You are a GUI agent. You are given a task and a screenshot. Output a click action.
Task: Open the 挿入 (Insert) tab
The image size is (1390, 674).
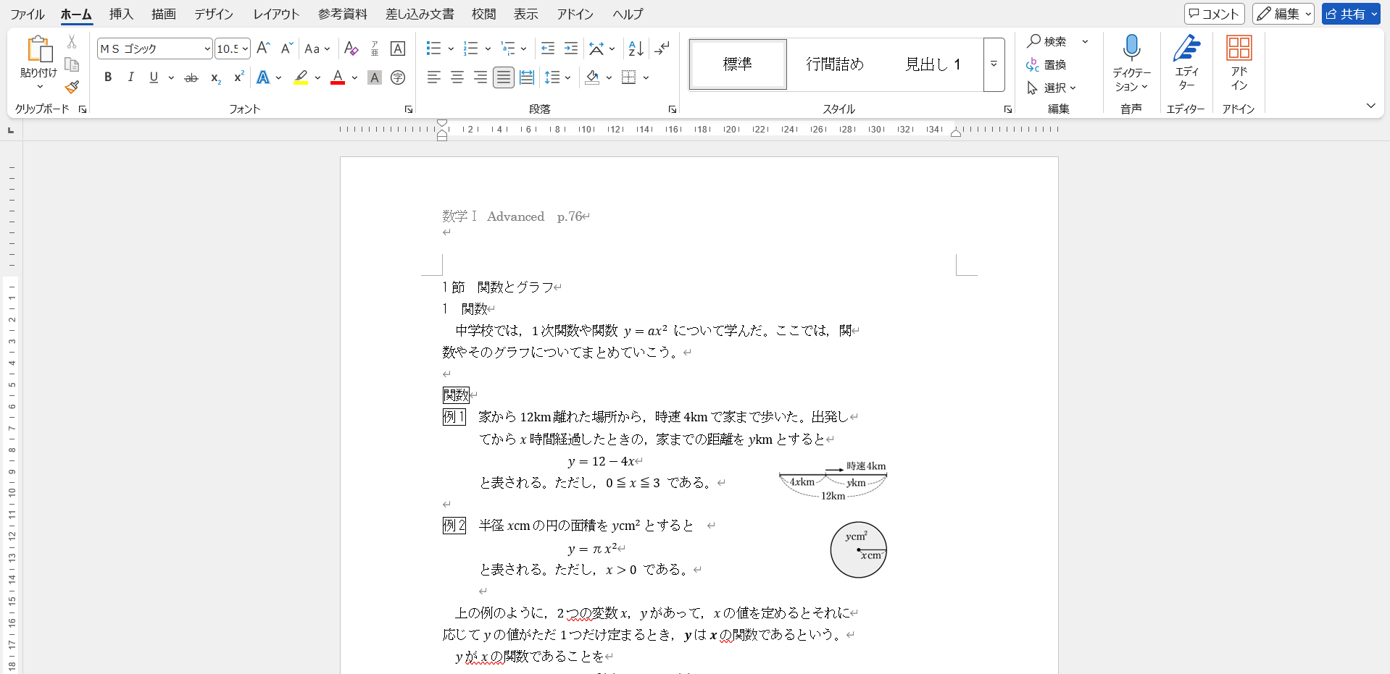pyautogui.click(x=121, y=14)
